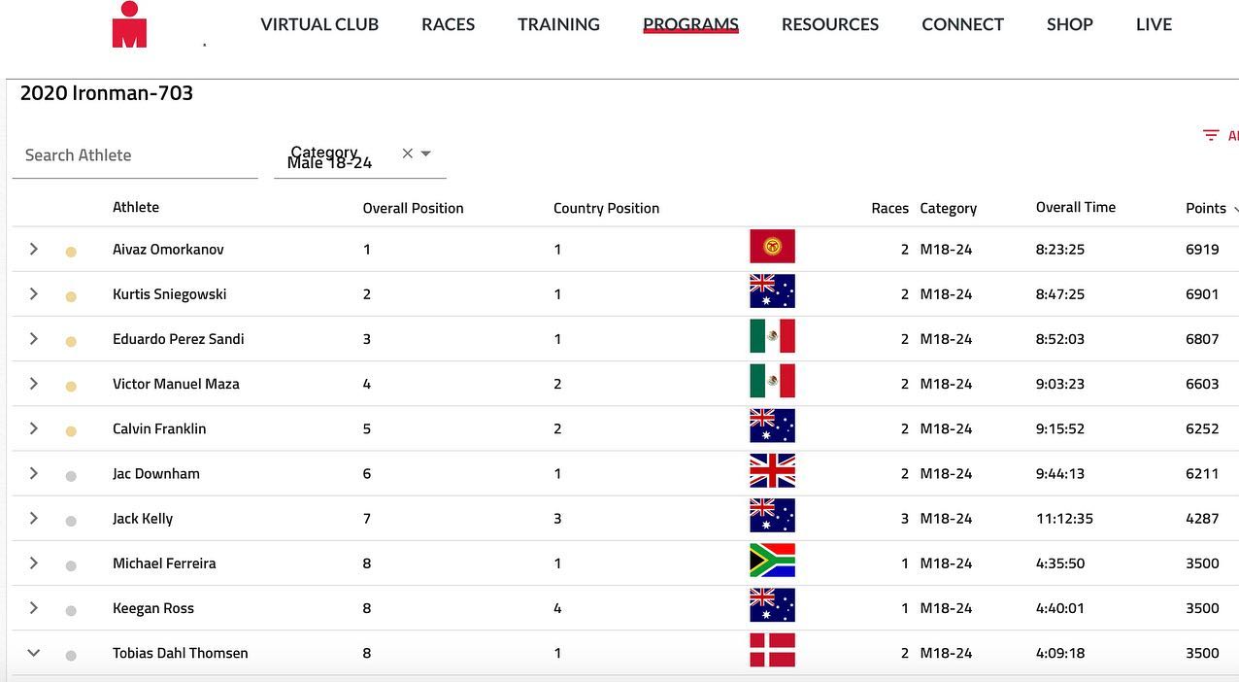Image resolution: width=1239 pixels, height=682 pixels.
Task: Click Kyrgyzstan flag for Aivaz Omorkanov
Action: point(772,247)
